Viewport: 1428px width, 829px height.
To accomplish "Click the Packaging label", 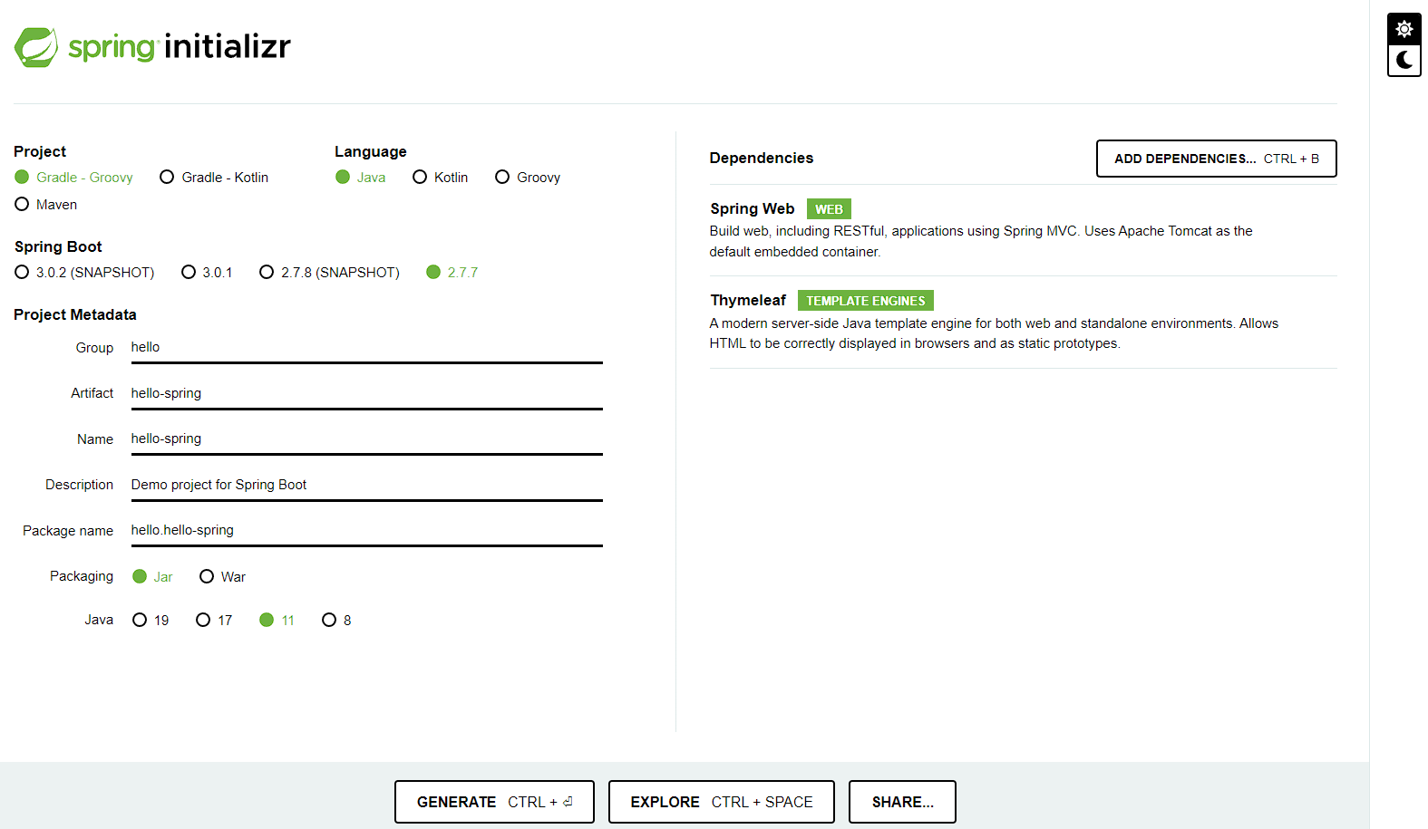I will point(82,576).
